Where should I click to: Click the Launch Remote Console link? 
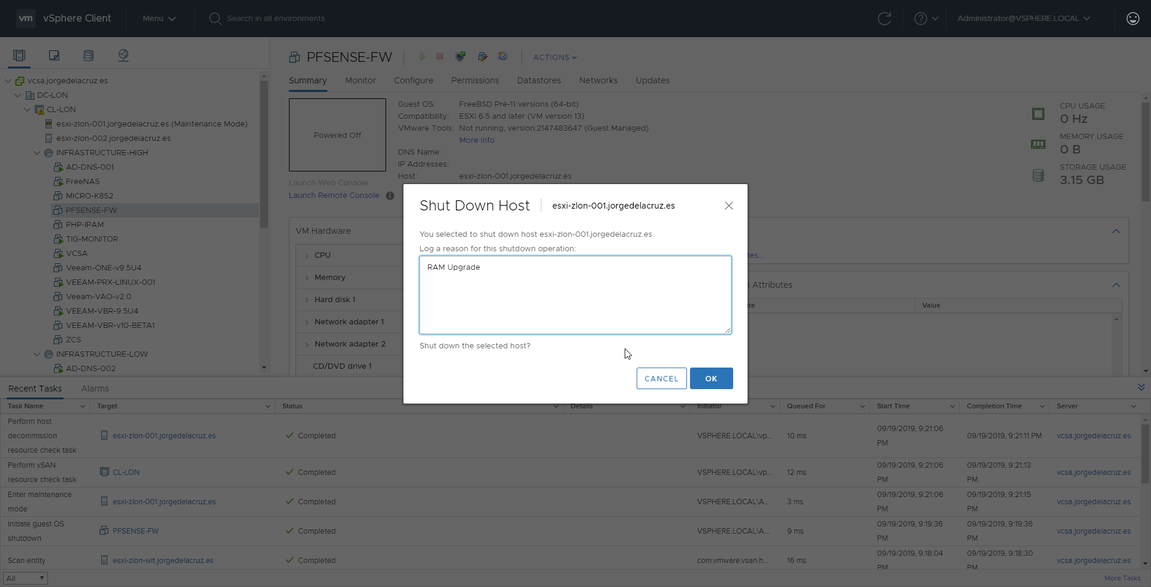click(334, 195)
